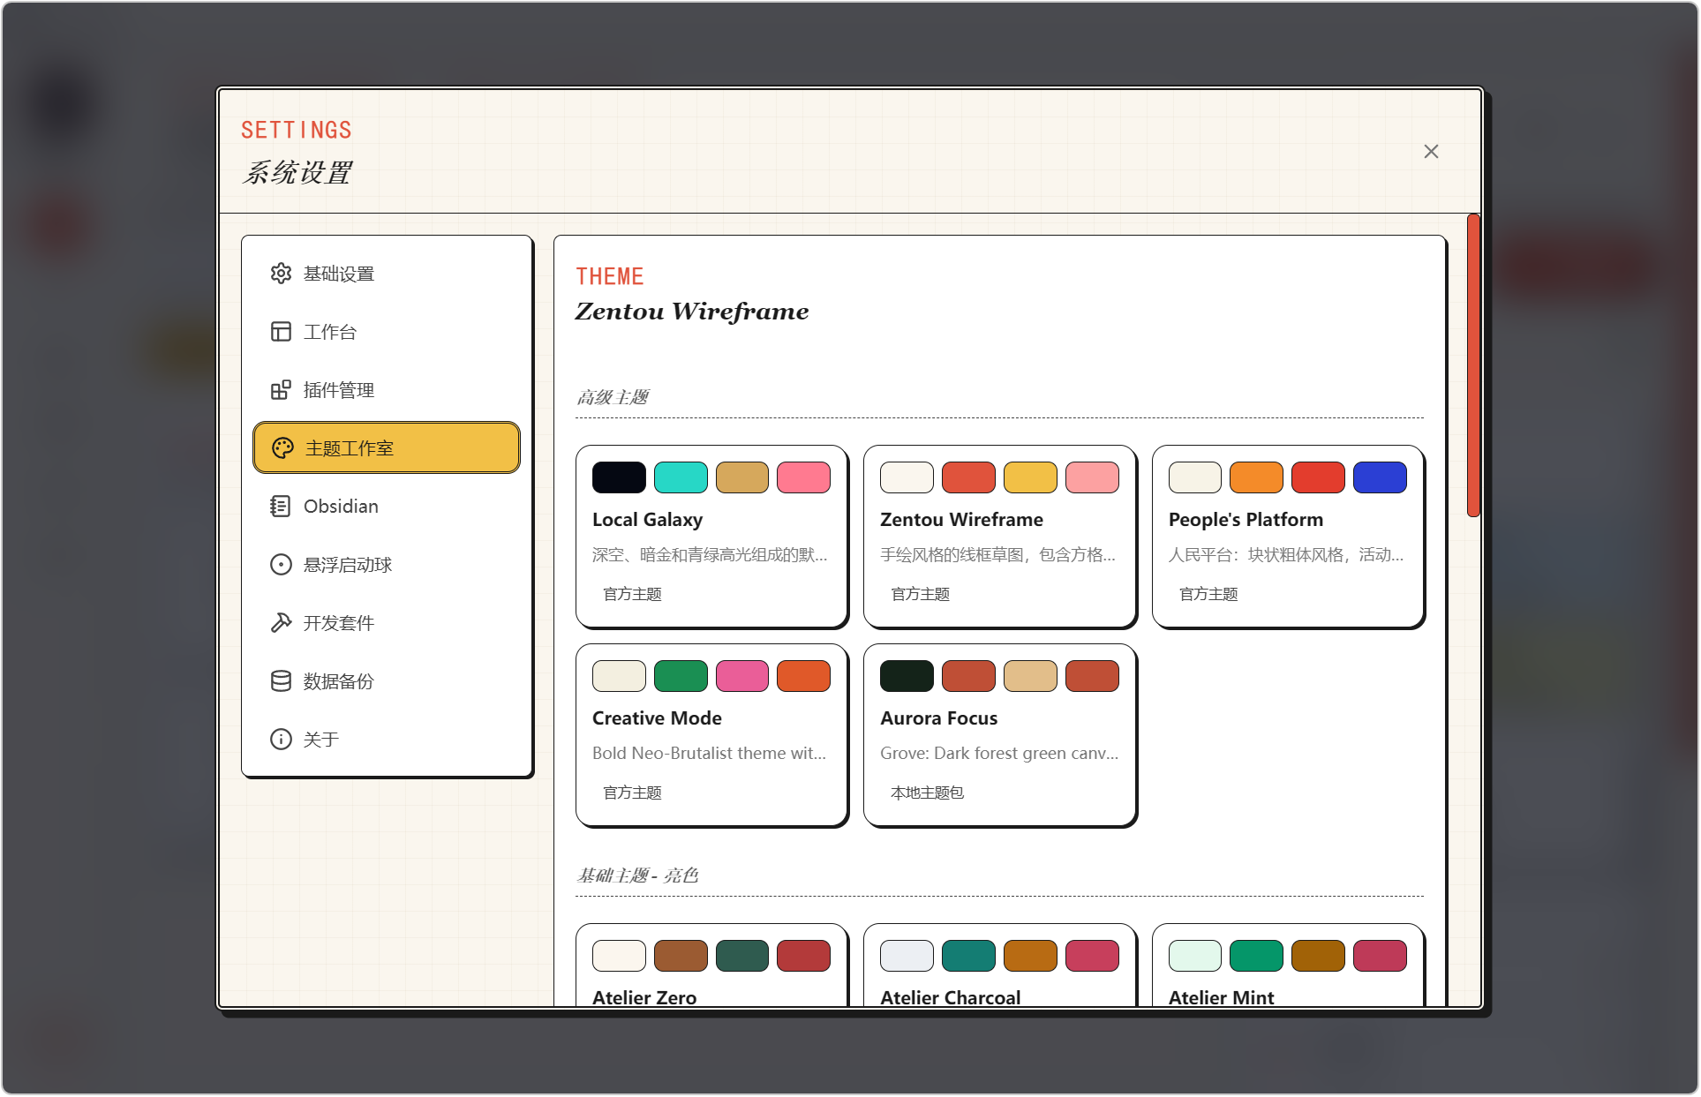Open the 开发套件 section
Image resolution: width=1701 pixels, height=1097 pixels.
click(x=387, y=623)
